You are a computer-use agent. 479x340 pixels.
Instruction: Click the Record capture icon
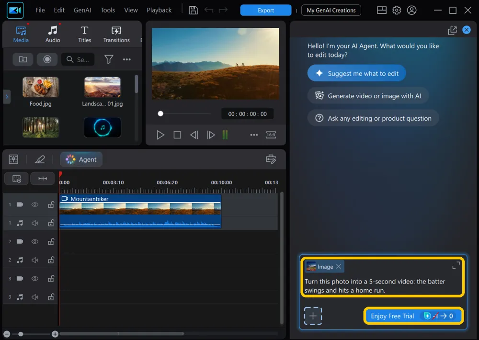47,59
